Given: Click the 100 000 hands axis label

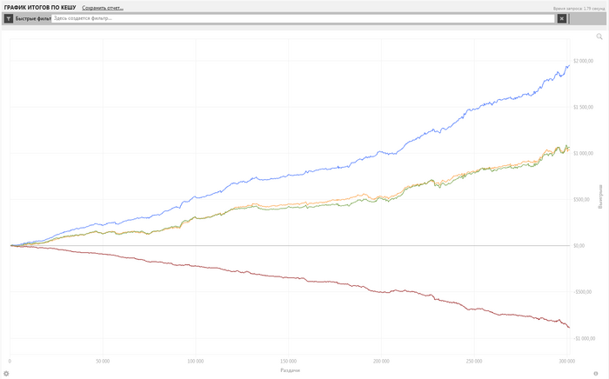Looking at the screenshot, I should point(196,361).
